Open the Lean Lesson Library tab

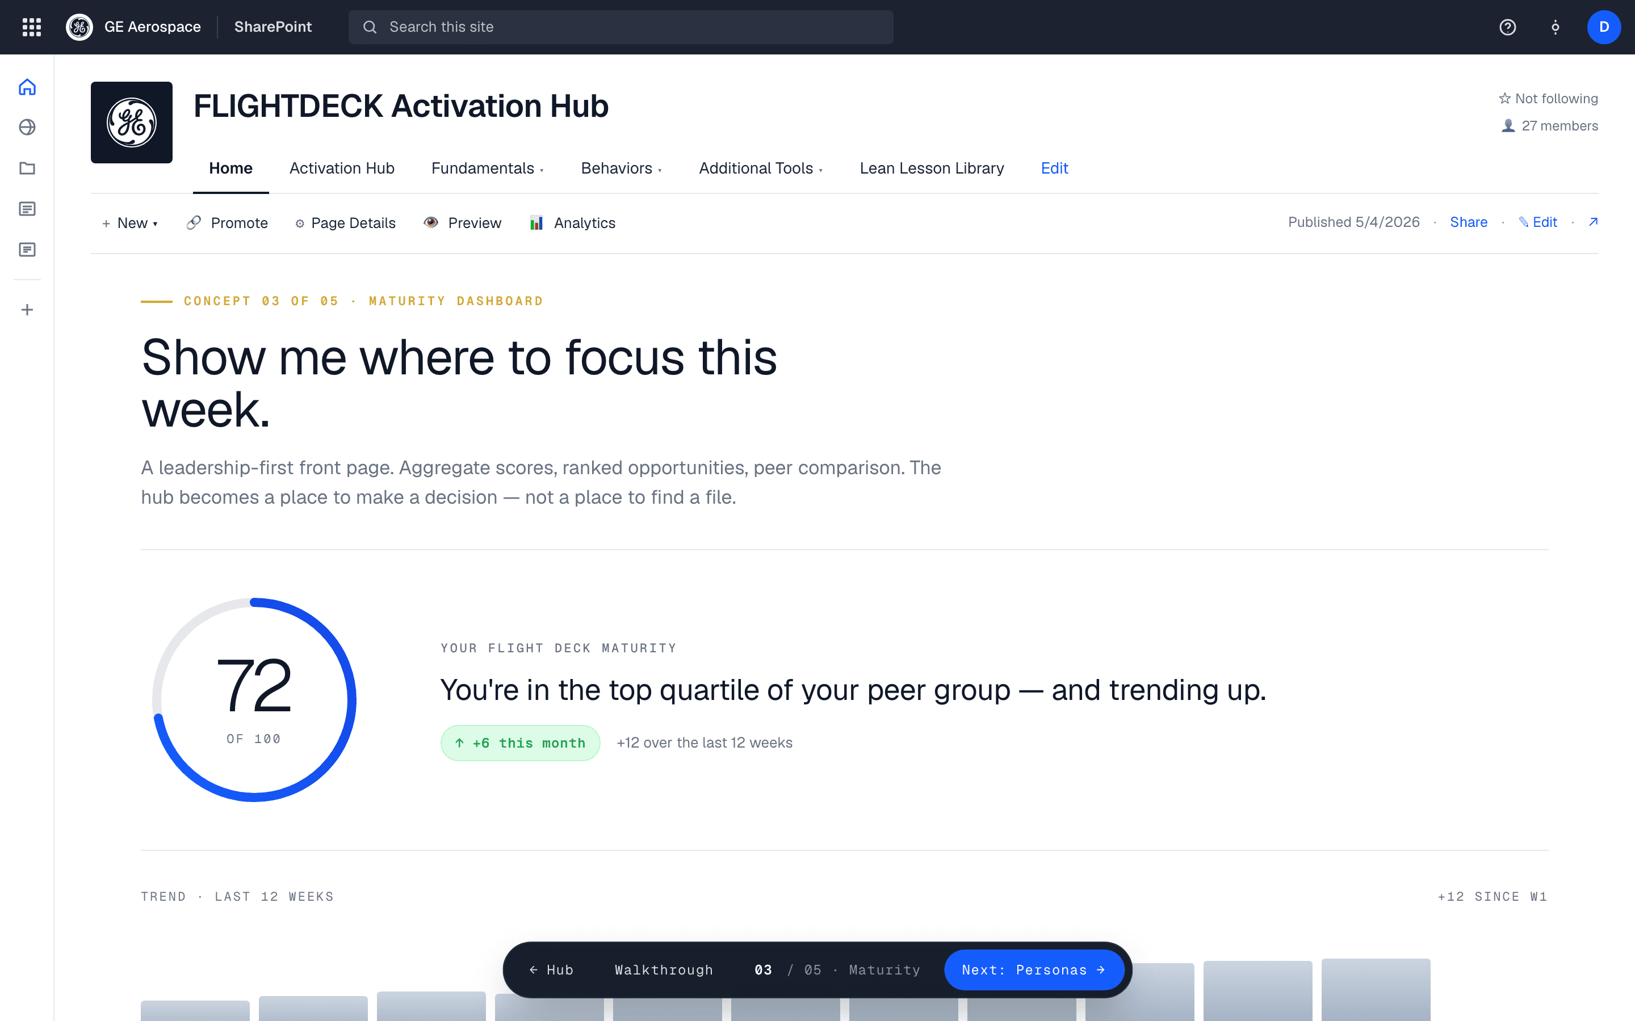(932, 168)
